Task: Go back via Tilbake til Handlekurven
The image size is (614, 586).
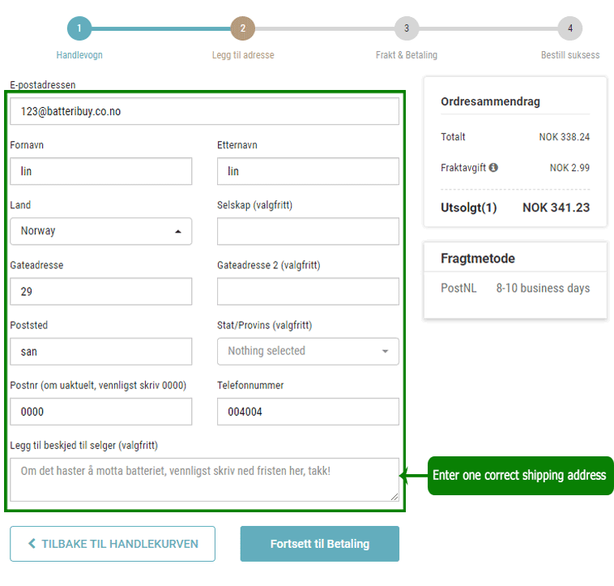Action: tap(113, 544)
